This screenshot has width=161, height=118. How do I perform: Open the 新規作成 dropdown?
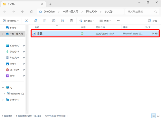pyautogui.click(x=11, y=21)
